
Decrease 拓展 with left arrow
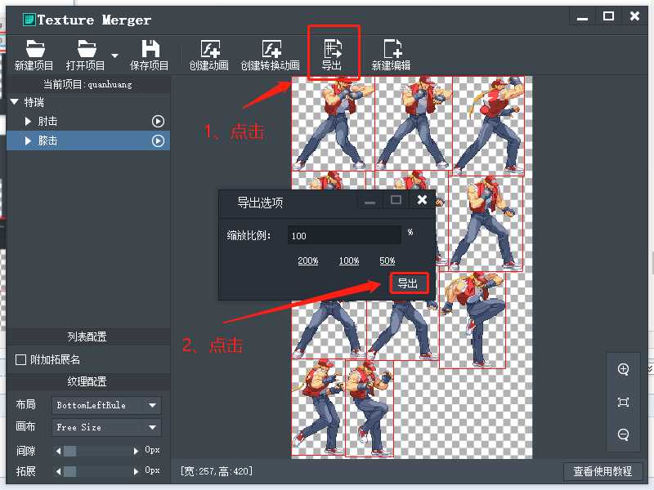[x=58, y=471]
